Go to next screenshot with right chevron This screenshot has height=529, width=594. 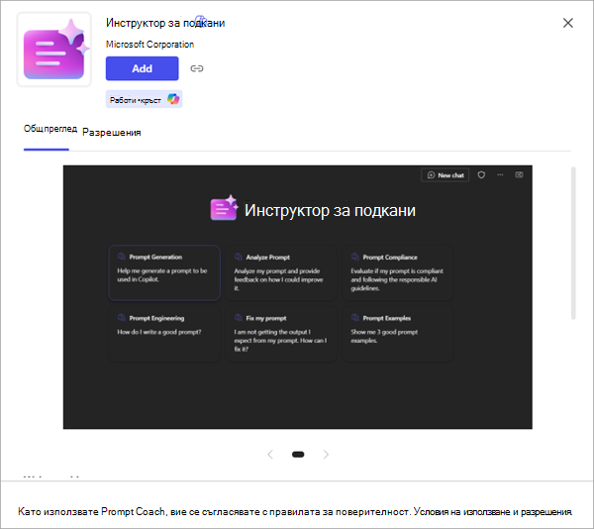pyautogui.click(x=326, y=455)
